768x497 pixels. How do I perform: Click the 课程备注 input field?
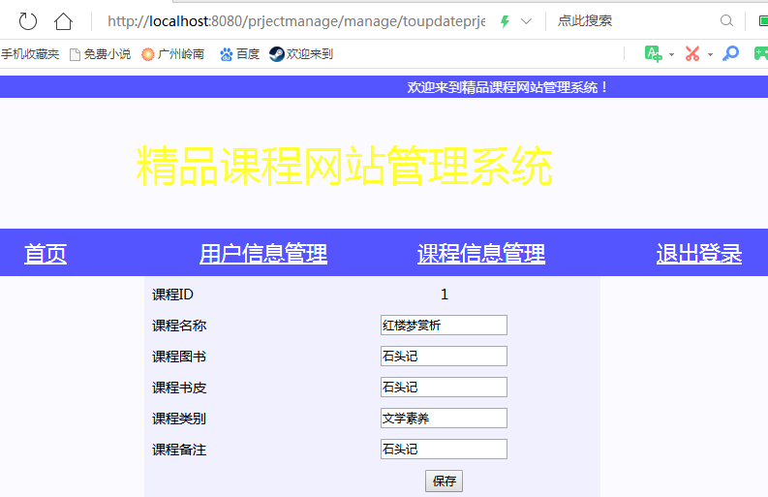click(x=444, y=449)
